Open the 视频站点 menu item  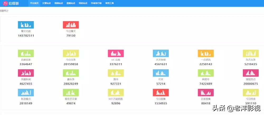(59, 3)
